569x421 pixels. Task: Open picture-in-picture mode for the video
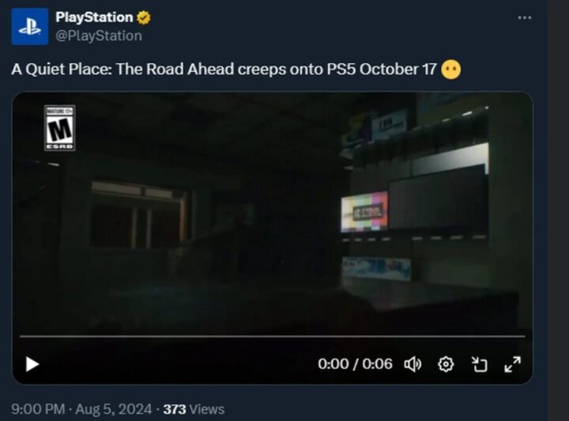coord(480,364)
